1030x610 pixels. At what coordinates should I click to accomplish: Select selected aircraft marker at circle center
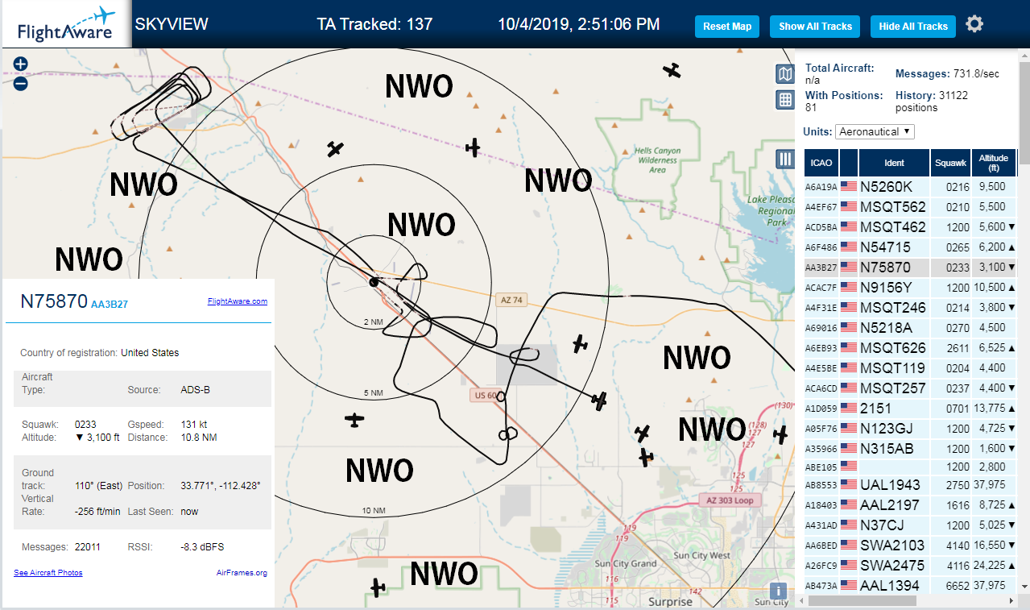pos(374,282)
